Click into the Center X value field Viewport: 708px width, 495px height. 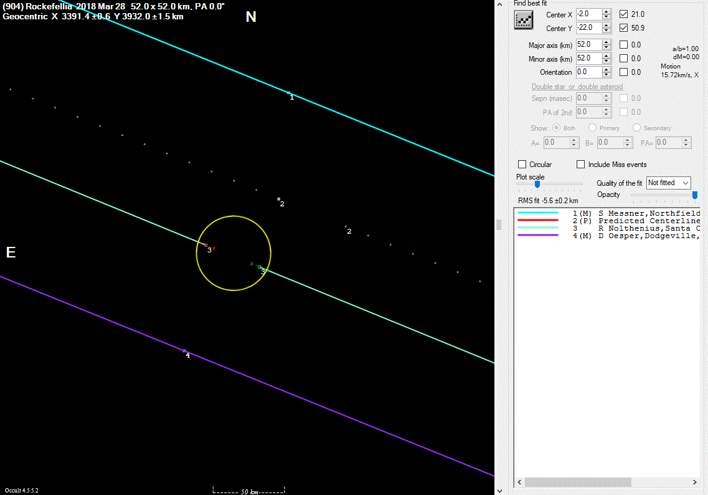pos(589,14)
